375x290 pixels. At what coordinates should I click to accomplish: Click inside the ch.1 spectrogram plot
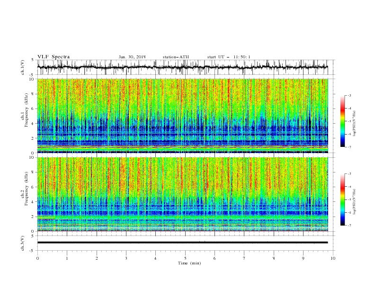[183, 116]
